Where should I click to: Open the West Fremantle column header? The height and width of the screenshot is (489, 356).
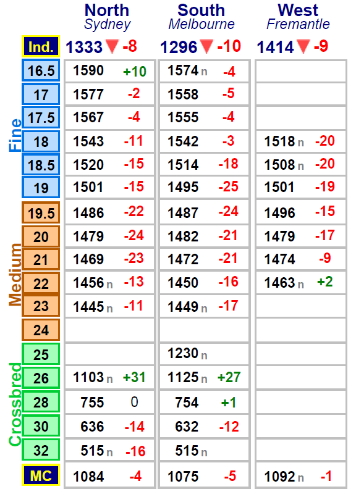tap(298, 17)
